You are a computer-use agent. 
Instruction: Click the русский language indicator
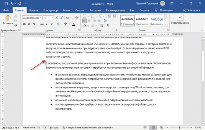[54, 128]
